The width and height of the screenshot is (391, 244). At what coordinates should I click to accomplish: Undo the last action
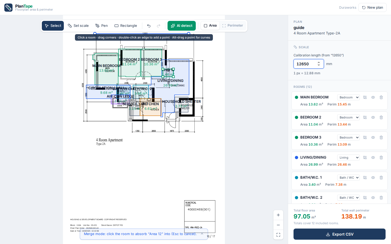coord(149,26)
